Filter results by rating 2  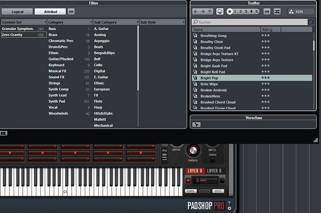click(x=241, y=12)
